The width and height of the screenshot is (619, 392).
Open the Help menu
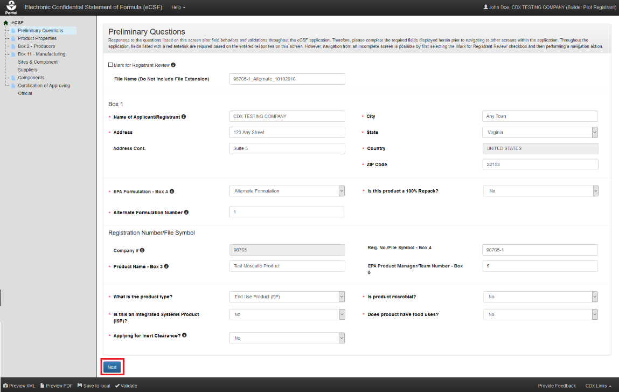[x=178, y=8]
